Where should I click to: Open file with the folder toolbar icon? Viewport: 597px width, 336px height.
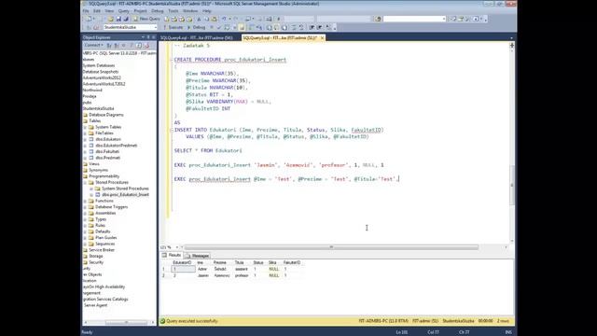[111, 19]
